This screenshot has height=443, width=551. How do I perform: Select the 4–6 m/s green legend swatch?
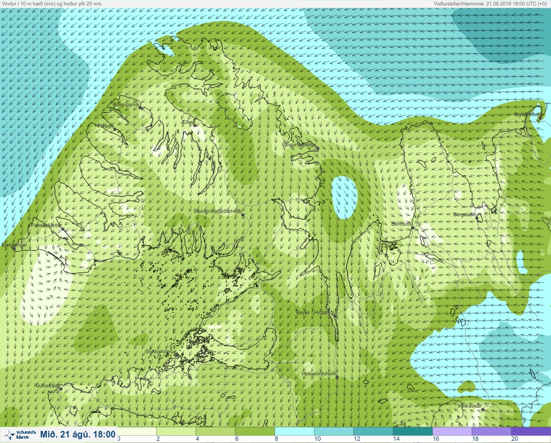point(215,431)
